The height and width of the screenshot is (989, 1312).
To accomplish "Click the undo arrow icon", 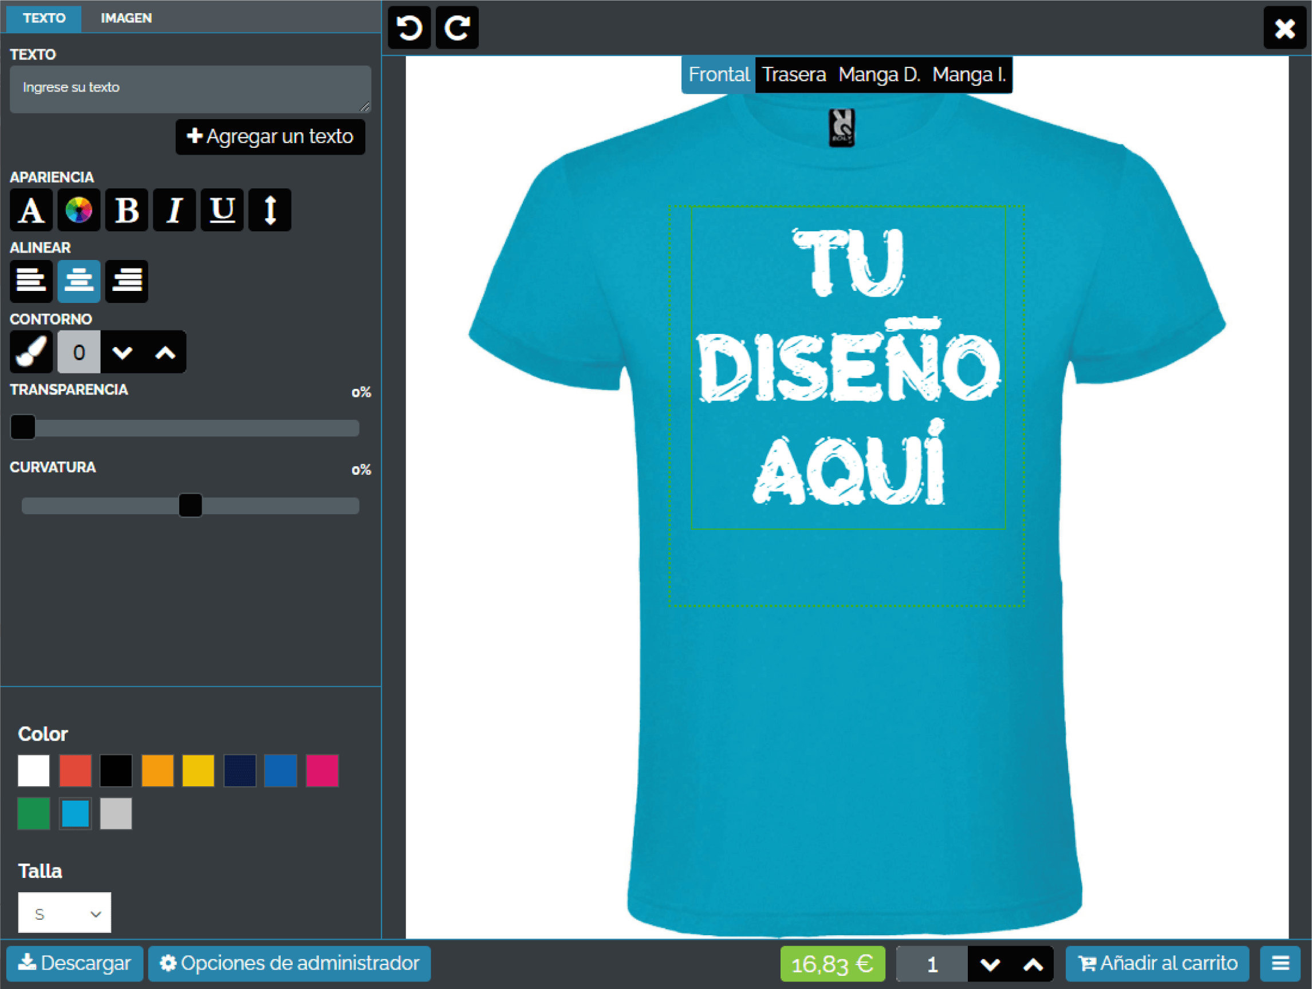I will point(409,28).
